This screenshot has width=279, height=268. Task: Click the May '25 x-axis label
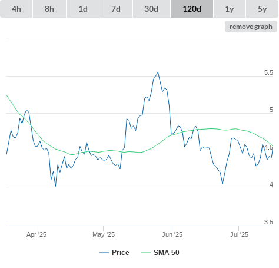pyautogui.click(x=104, y=234)
